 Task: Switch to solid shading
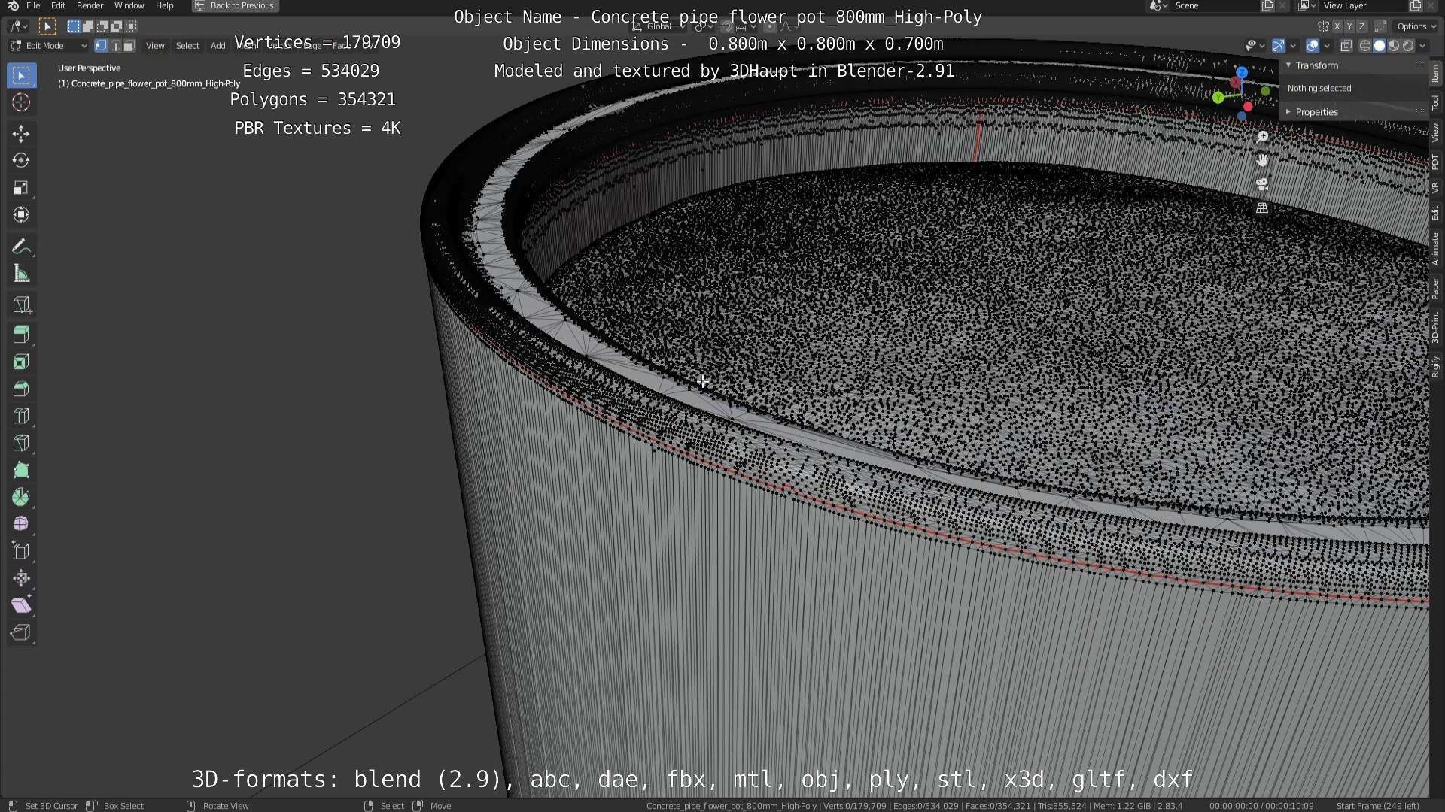(x=1380, y=46)
